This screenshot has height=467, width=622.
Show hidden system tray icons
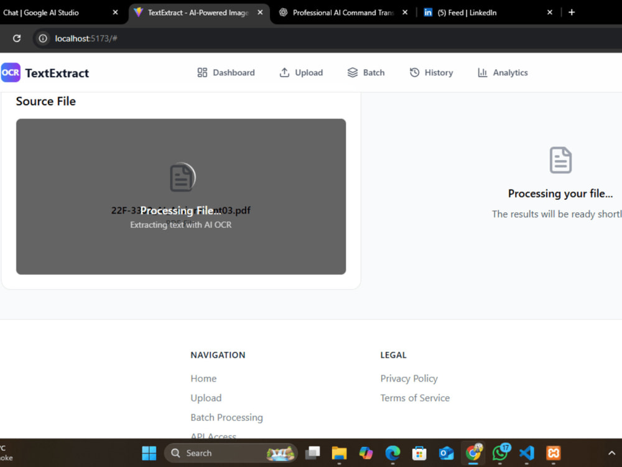pyautogui.click(x=611, y=453)
